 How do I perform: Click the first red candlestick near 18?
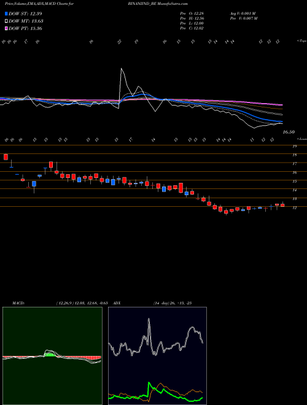point(6,156)
